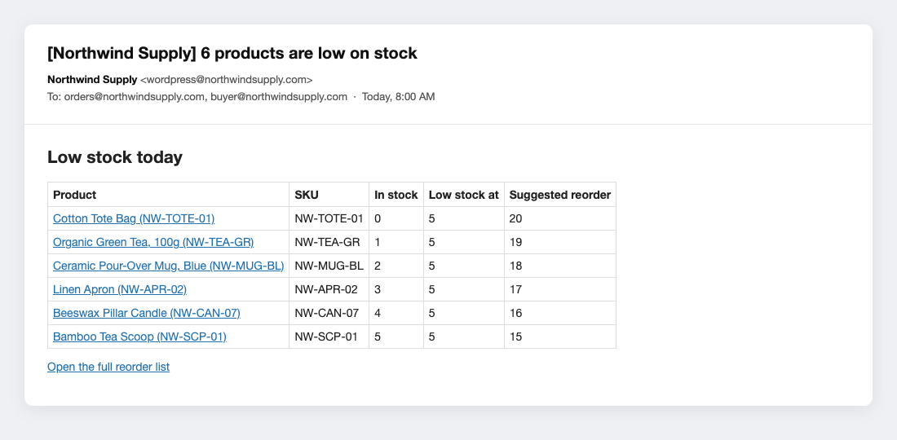Image resolution: width=897 pixels, height=440 pixels.
Task: Click SKU cell NW-MUG-BL
Action: [x=329, y=266]
